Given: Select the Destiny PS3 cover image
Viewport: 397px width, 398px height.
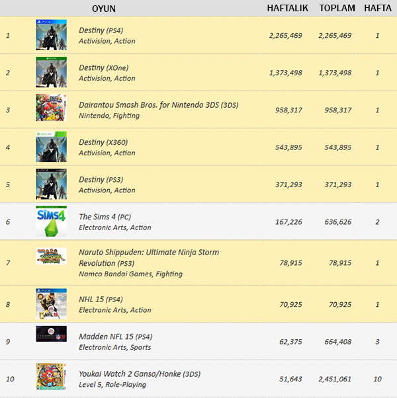Looking at the screenshot, I should (x=52, y=184).
